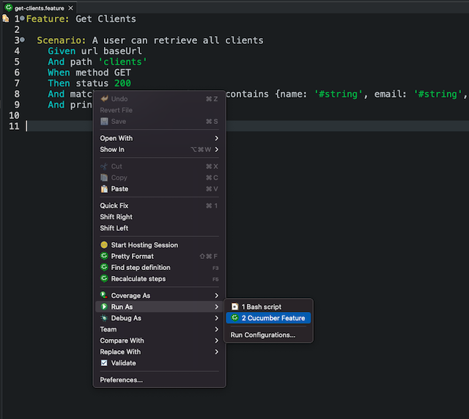Expand the Team submenu arrow

217,329
